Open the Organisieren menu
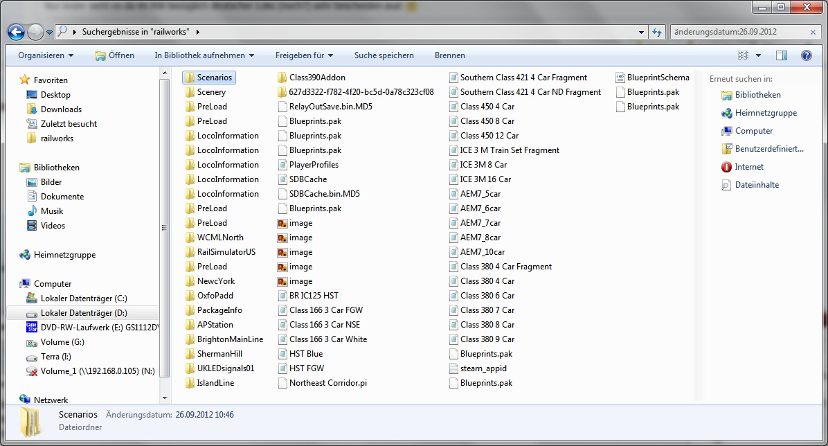The image size is (828, 446). tap(46, 55)
